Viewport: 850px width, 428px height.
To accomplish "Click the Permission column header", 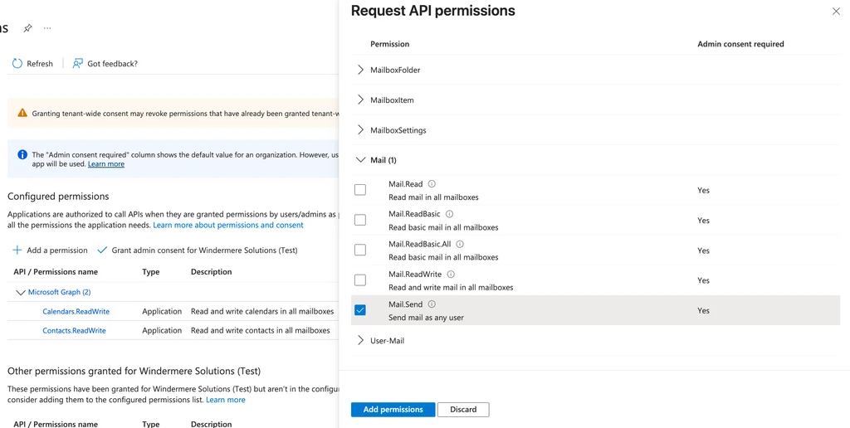I will click(x=390, y=44).
